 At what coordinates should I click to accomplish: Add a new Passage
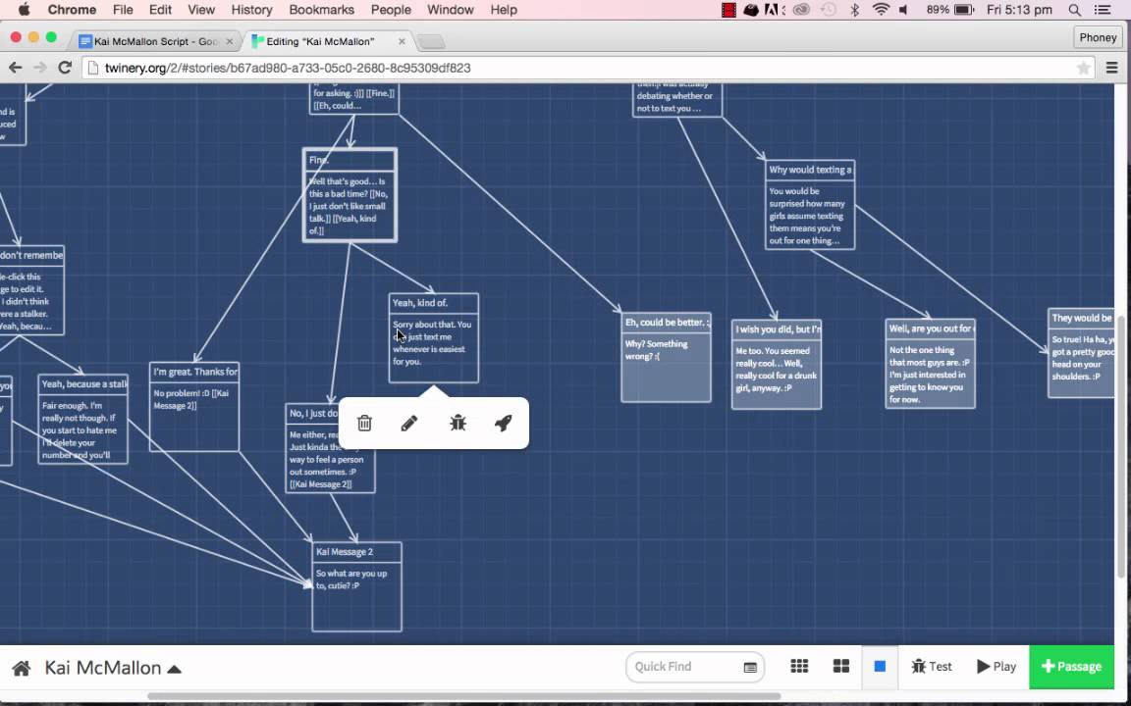click(x=1072, y=667)
